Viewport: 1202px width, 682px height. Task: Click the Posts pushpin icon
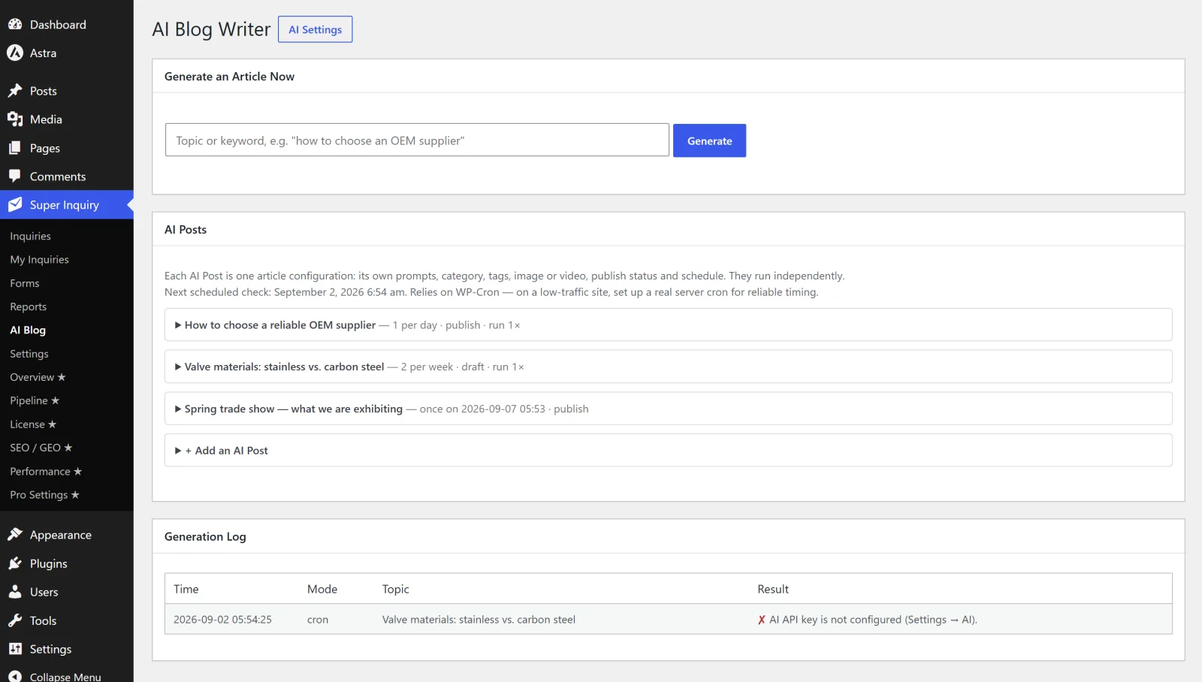tap(15, 91)
